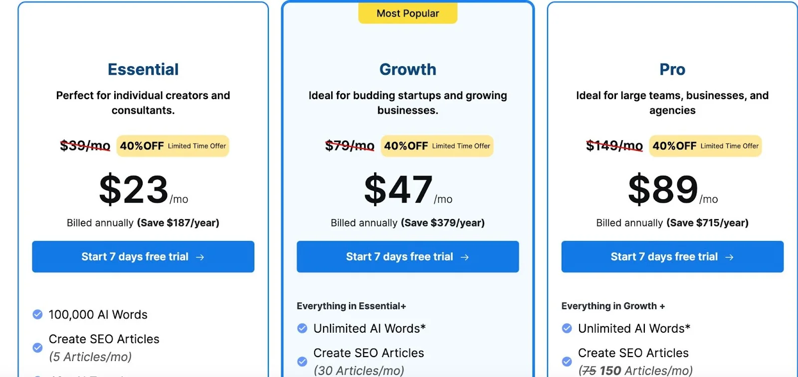
Task: Click the arrow icon in Pro's trial button
Action: [730, 256]
